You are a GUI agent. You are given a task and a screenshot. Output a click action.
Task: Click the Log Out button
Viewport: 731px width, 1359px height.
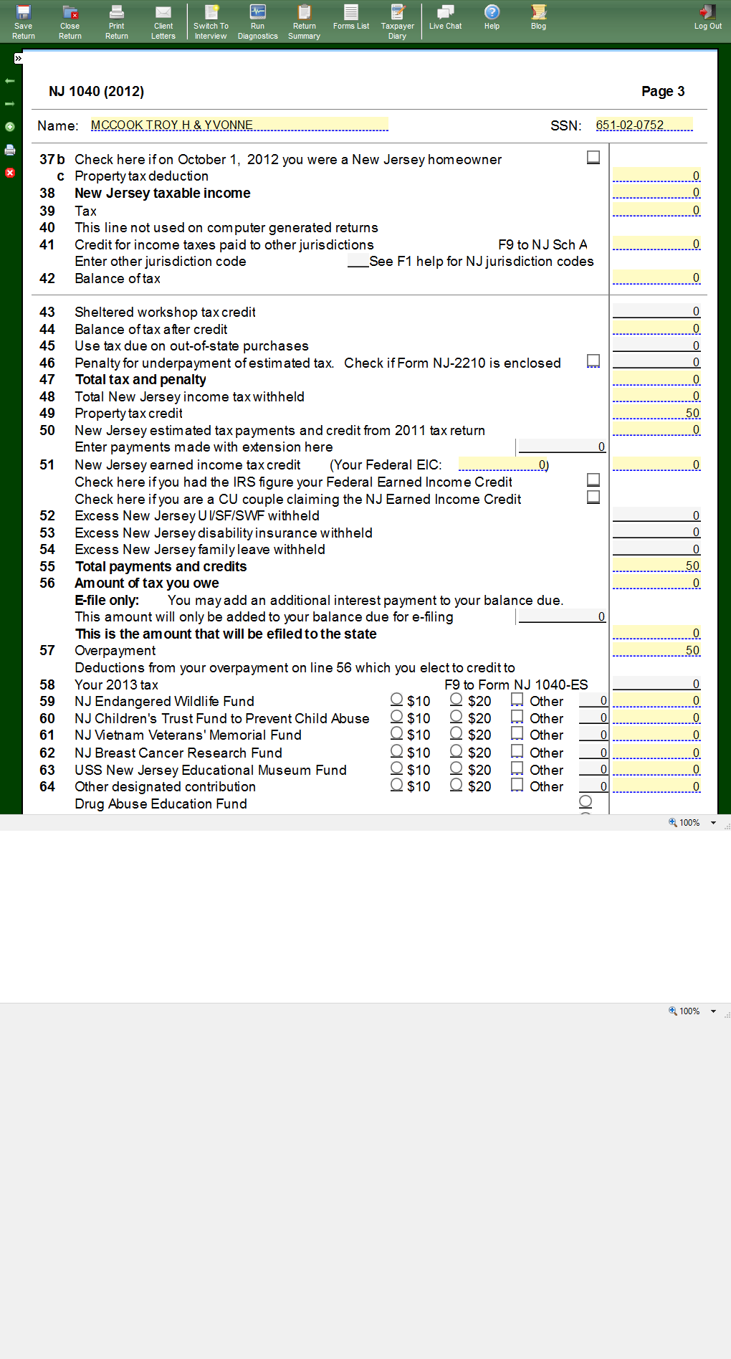coord(707,17)
